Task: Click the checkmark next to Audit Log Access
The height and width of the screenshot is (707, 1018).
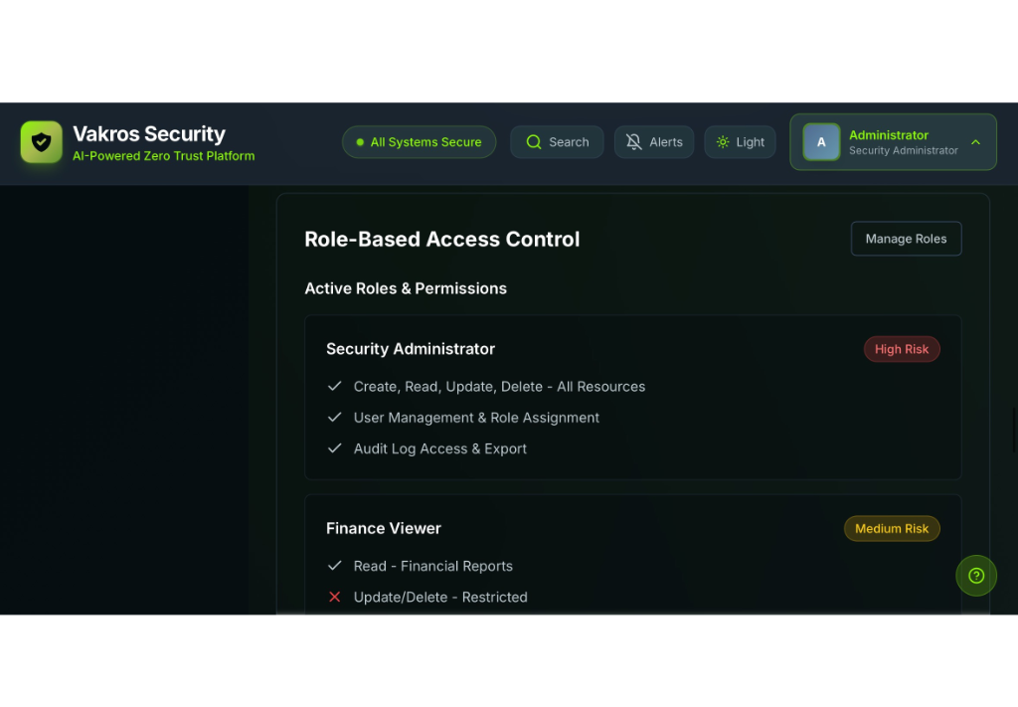Action: [335, 448]
